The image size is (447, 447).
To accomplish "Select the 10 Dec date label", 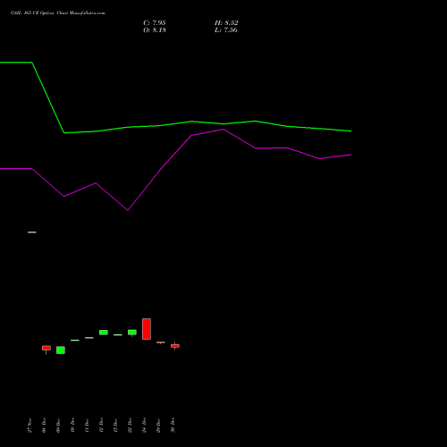I will click(x=72, y=426).
